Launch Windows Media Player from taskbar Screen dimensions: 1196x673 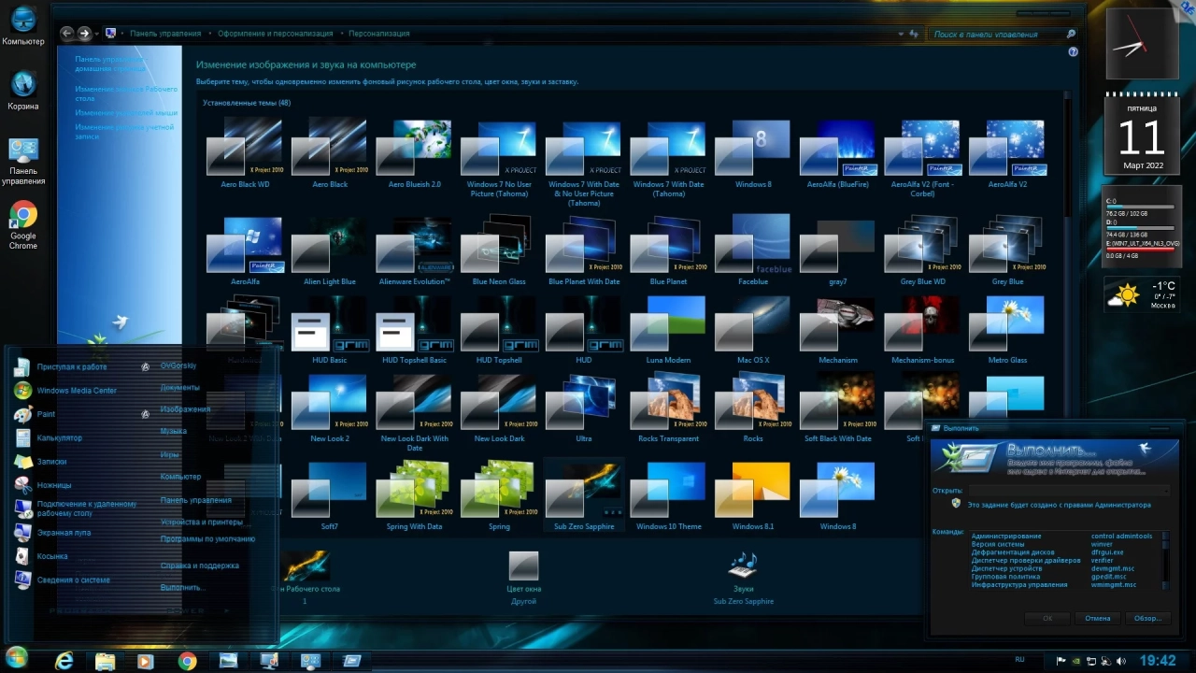(146, 661)
